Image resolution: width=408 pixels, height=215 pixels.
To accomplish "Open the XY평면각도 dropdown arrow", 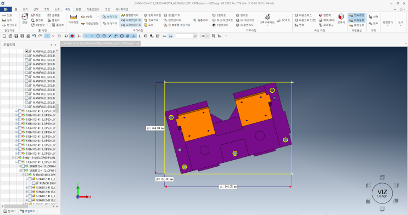I will pos(258,25).
